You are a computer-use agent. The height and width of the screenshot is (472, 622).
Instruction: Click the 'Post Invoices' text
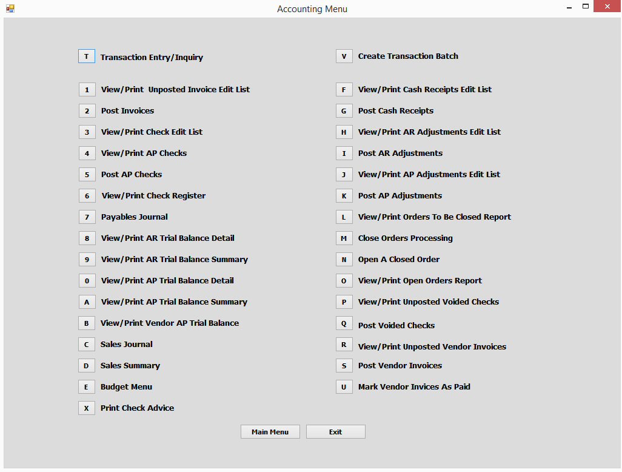click(x=127, y=111)
